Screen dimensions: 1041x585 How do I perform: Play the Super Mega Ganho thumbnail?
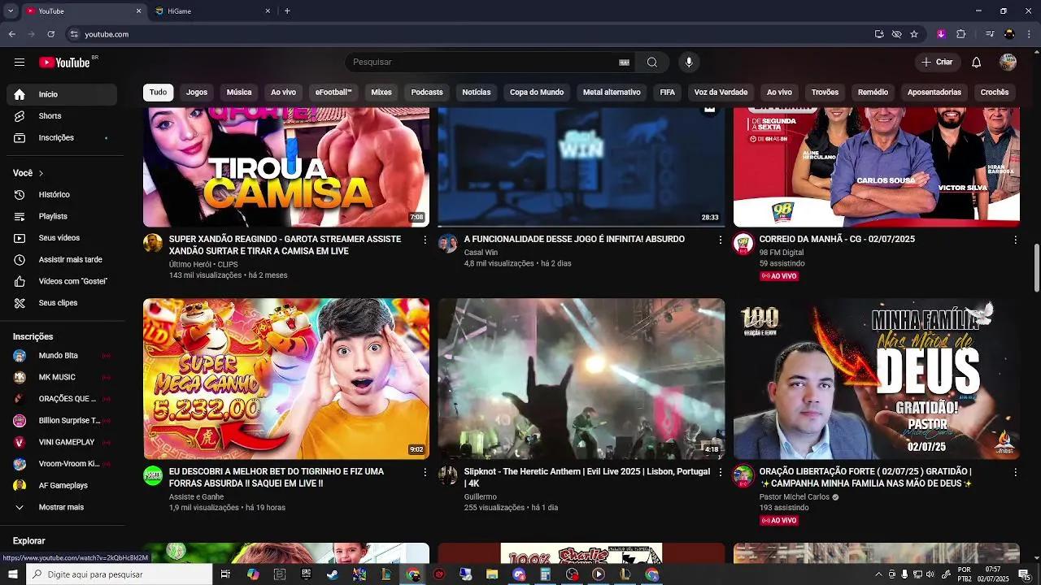[286, 379]
